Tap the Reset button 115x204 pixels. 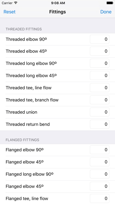10,12
